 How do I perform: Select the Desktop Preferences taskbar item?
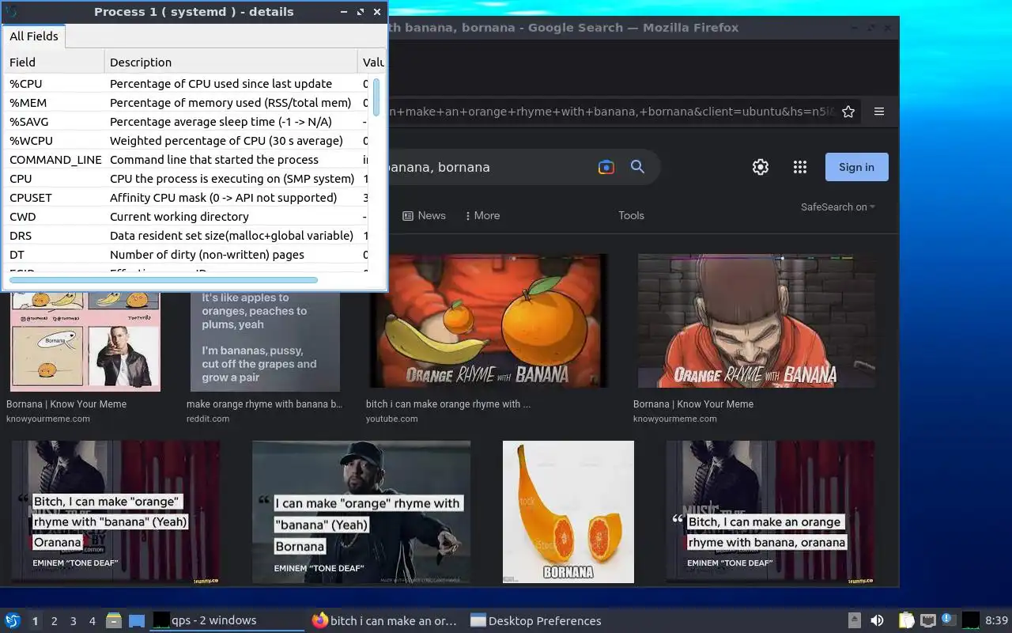545,621
